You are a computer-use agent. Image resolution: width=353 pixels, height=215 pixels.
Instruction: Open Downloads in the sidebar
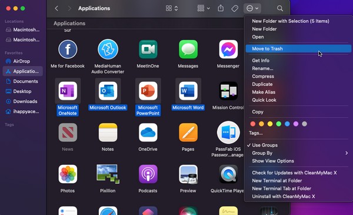coord(22,101)
